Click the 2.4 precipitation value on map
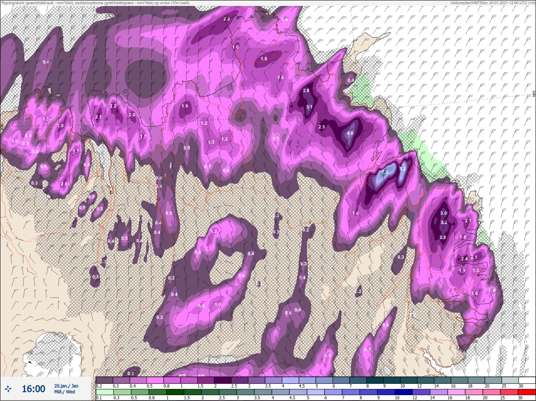 click(x=464, y=259)
